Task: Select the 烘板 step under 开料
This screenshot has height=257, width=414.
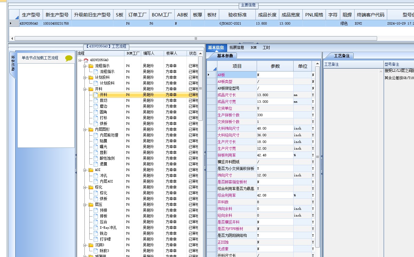Action: click(x=104, y=123)
